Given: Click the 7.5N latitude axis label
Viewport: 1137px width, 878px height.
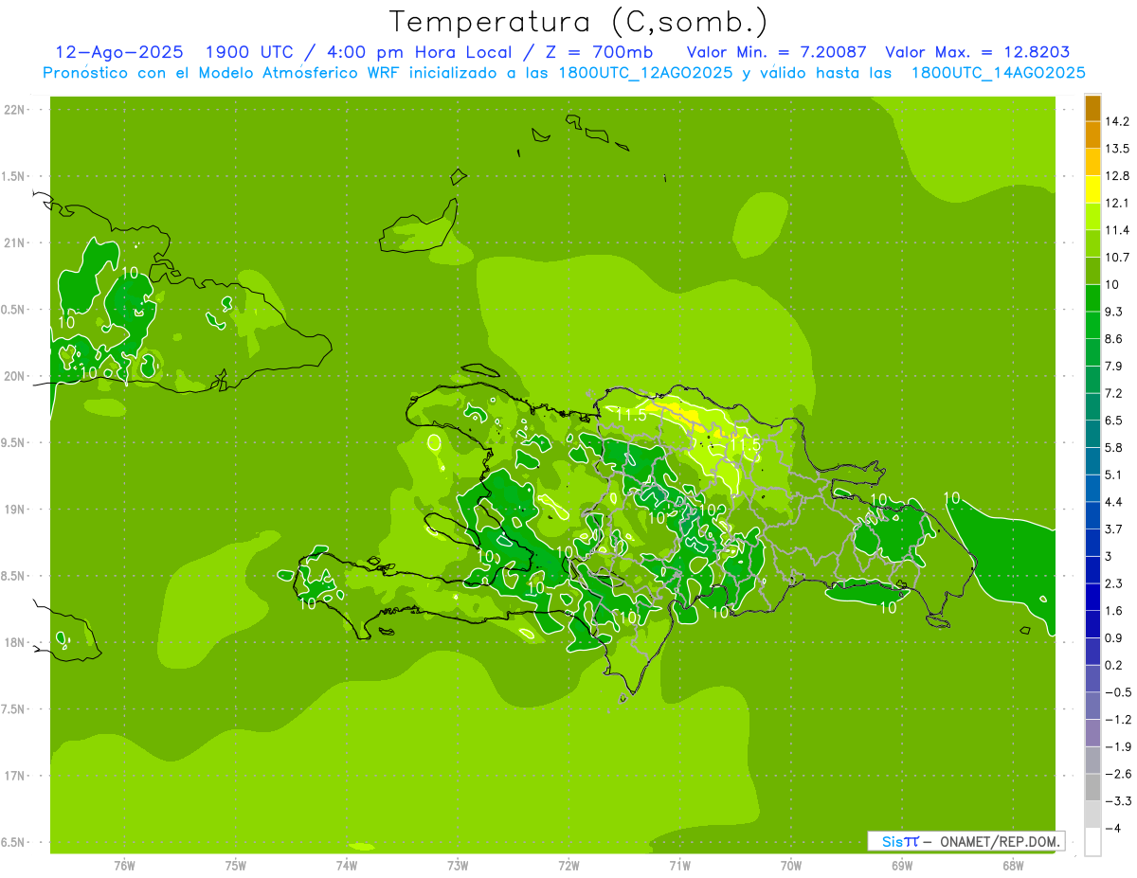Looking at the screenshot, I should [x=14, y=709].
